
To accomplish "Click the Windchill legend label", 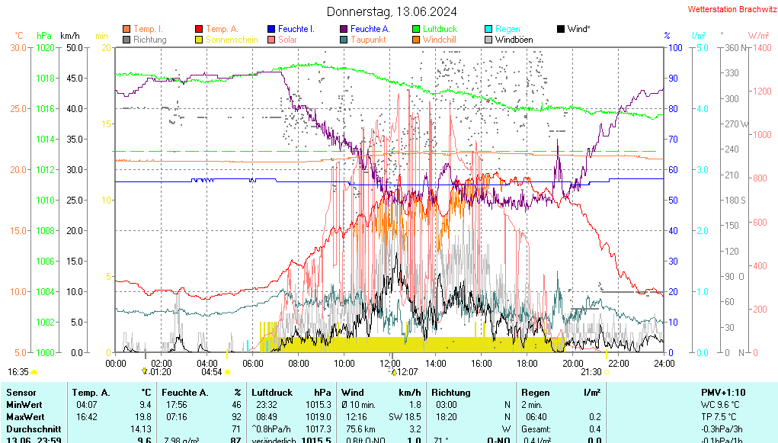I will click(x=440, y=40).
